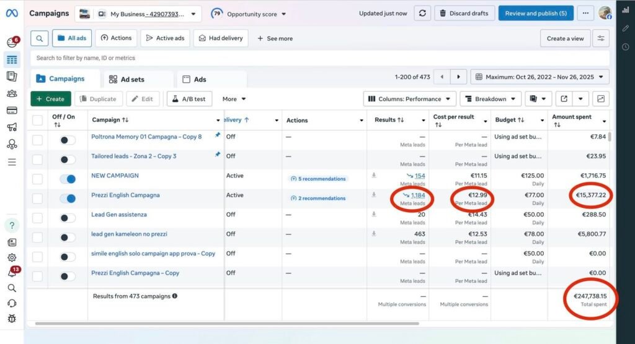Viewport: 635px width, 344px height.
Task: Open the Billing card icon in left sidebar
Action: [12, 111]
